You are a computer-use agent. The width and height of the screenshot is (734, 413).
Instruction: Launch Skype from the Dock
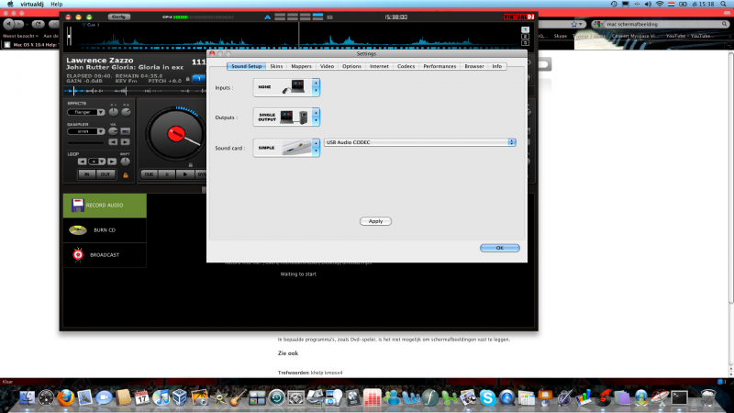tap(487, 398)
